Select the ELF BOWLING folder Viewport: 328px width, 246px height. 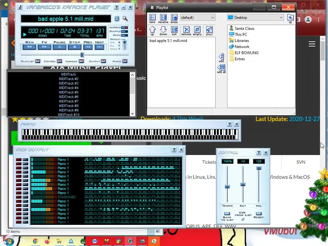[x=244, y=53]
